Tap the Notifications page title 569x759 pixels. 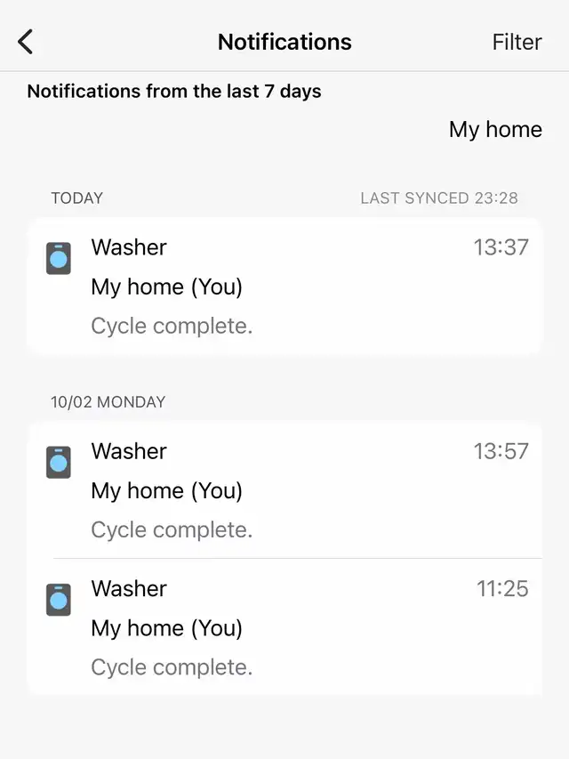tap(284, 42)
